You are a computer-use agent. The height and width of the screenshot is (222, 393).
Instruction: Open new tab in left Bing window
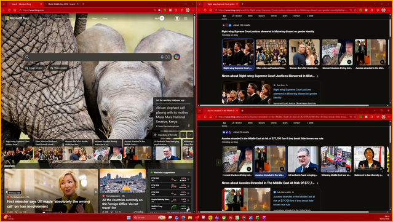(x=83, y=4)
